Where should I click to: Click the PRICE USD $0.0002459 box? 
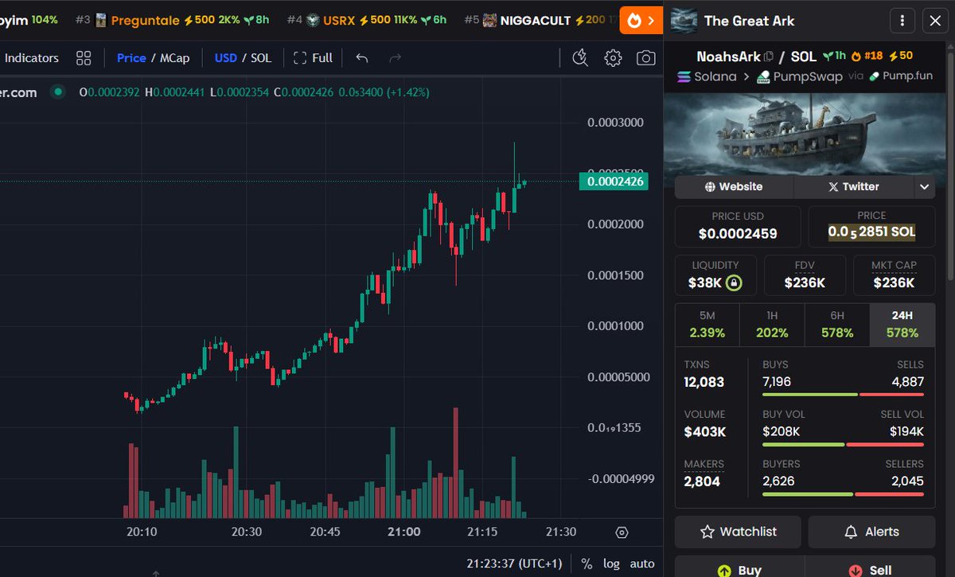tap(738, 226)
